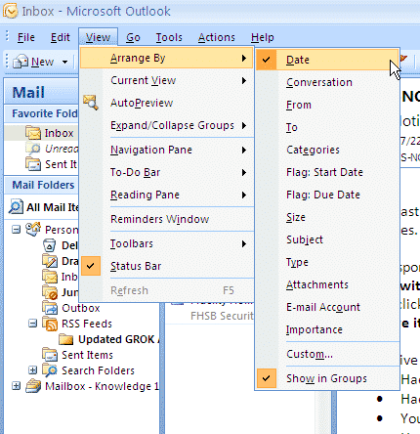Toggle the Show in Groups option
420x434 pixels.
(x=327, y=378)
